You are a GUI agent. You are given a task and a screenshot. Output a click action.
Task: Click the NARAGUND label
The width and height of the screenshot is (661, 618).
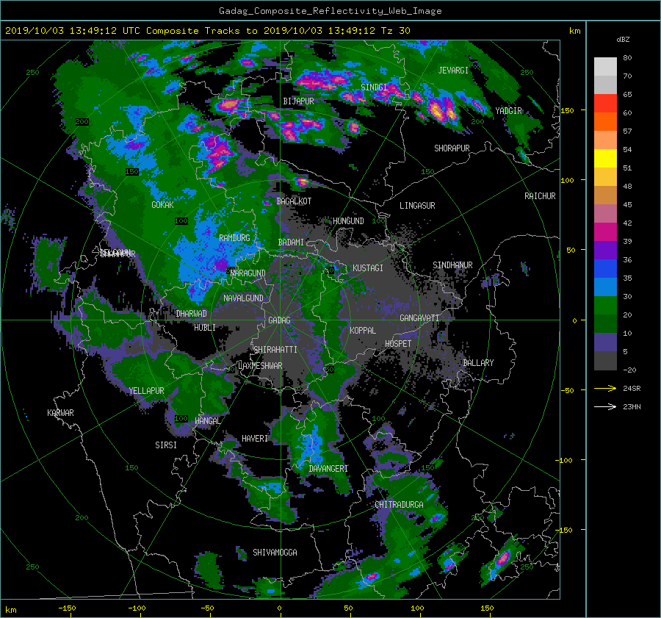click(x=248, y=273)
